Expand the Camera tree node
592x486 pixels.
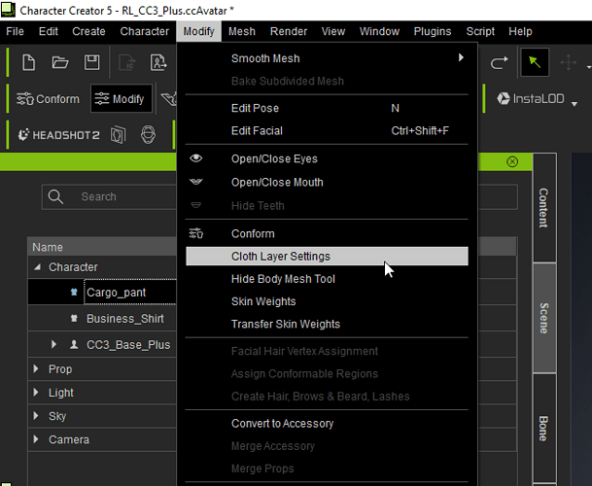tap(36, 439)
